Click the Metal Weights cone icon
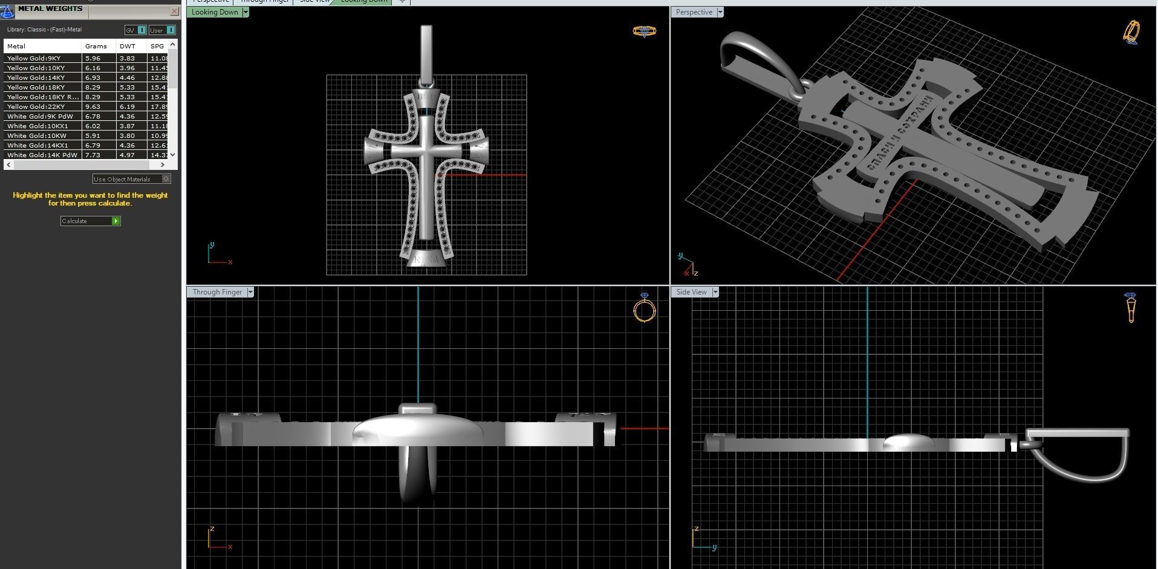Viewport: 1158px width, 569px height. click(7, 11)
